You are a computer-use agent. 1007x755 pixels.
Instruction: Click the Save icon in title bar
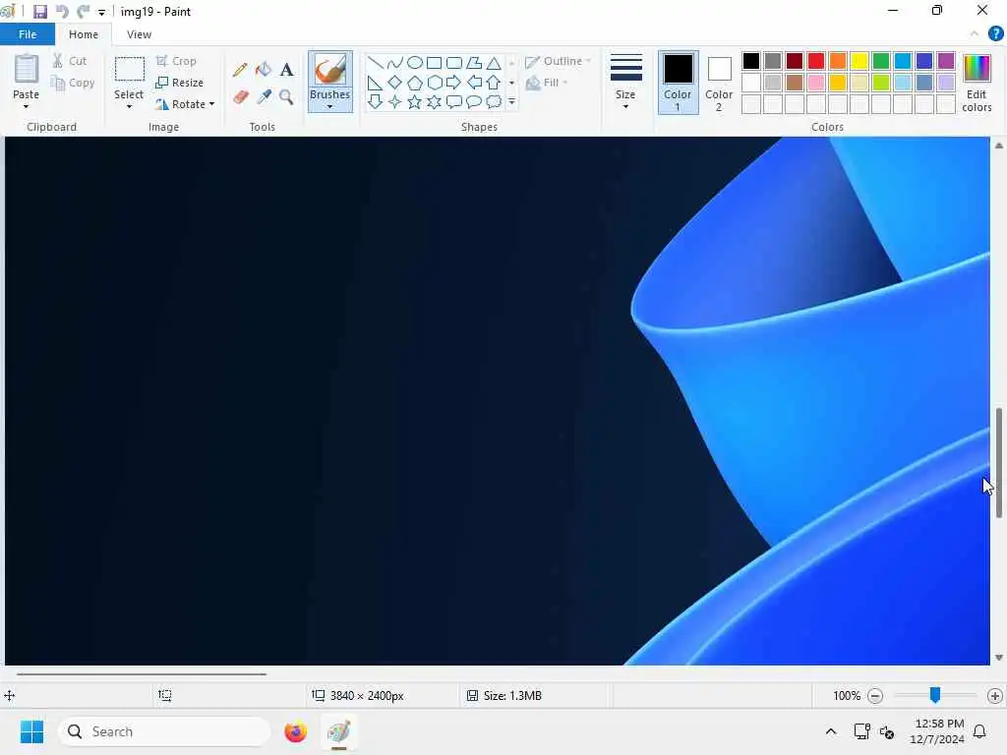click(39, 11)
